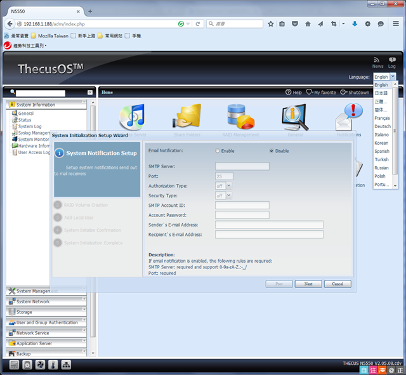This screenshot has width=406, height=375.
Task: Open the Firefox hamburger menu
Action: (x=396, y=24)
